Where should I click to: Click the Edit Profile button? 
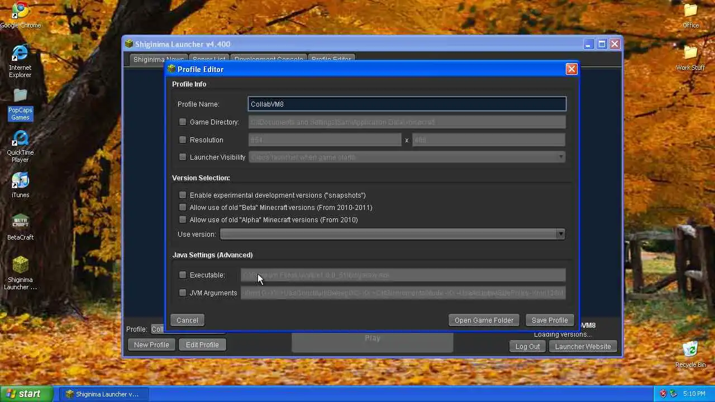pos(202,344)
